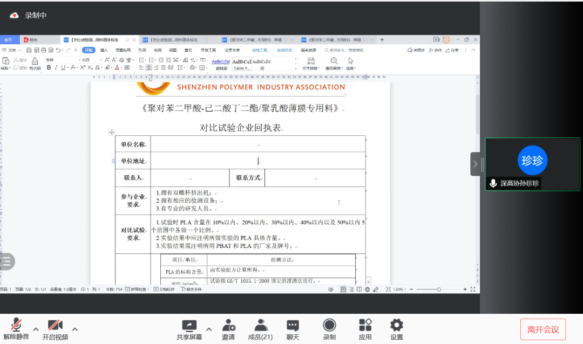Open the 表格样式 ribbon tab

[x=284, y=50]
